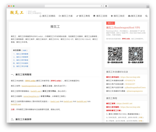Click the cloud icon before 搬瓦工测速

pyautogui.click(x=129, y=16)
